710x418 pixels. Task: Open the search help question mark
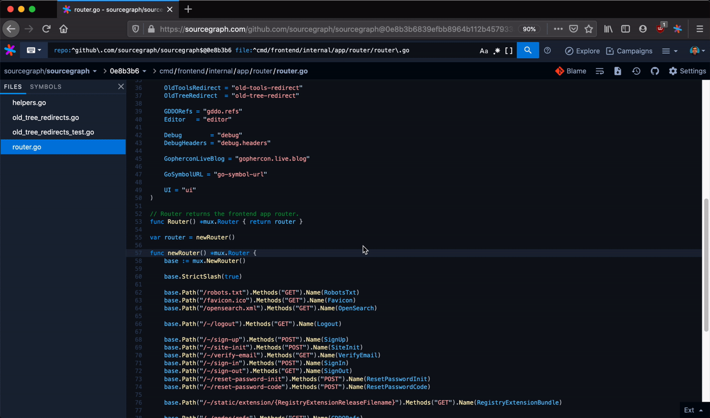coord(547,50)
